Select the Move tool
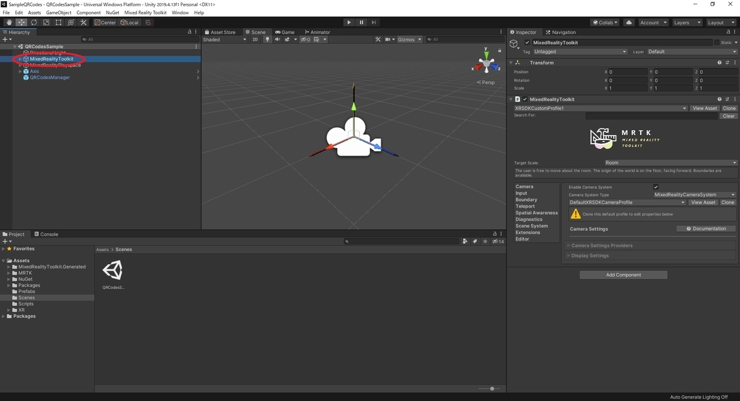The image size is (740, 401). point(22,22)
